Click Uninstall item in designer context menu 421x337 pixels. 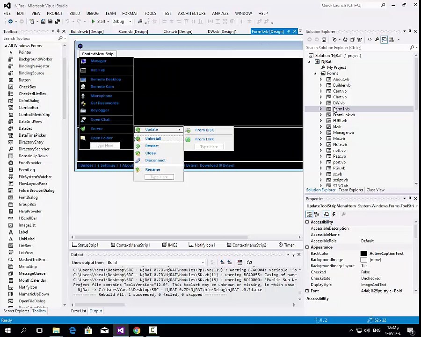click(x=159, y=139)
